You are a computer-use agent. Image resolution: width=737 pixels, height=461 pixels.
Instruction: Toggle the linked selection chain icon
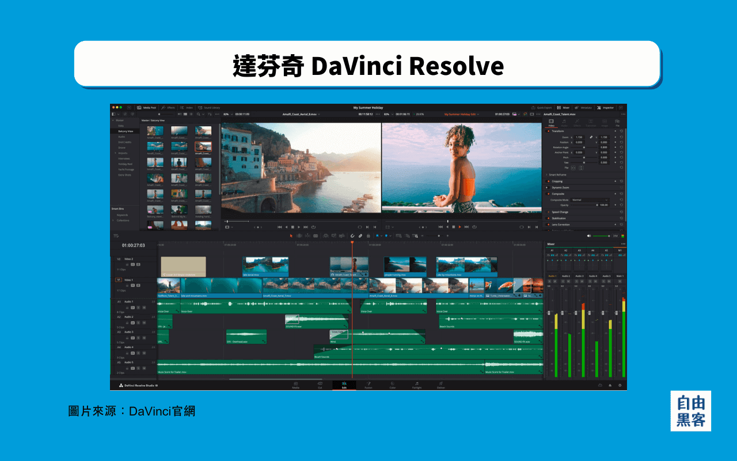coord(360,236)
